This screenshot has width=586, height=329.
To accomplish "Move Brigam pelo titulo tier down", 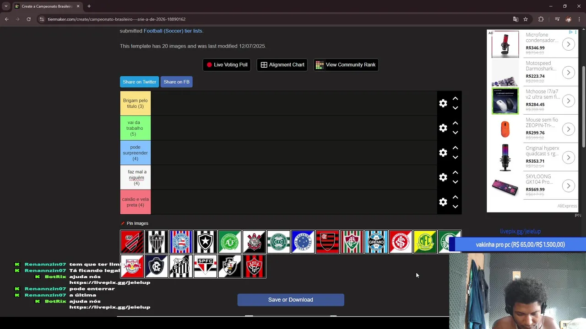I will click(x=455, y=108).
